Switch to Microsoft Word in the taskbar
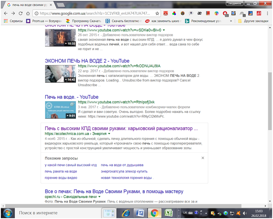 click(x=140, y=213)
